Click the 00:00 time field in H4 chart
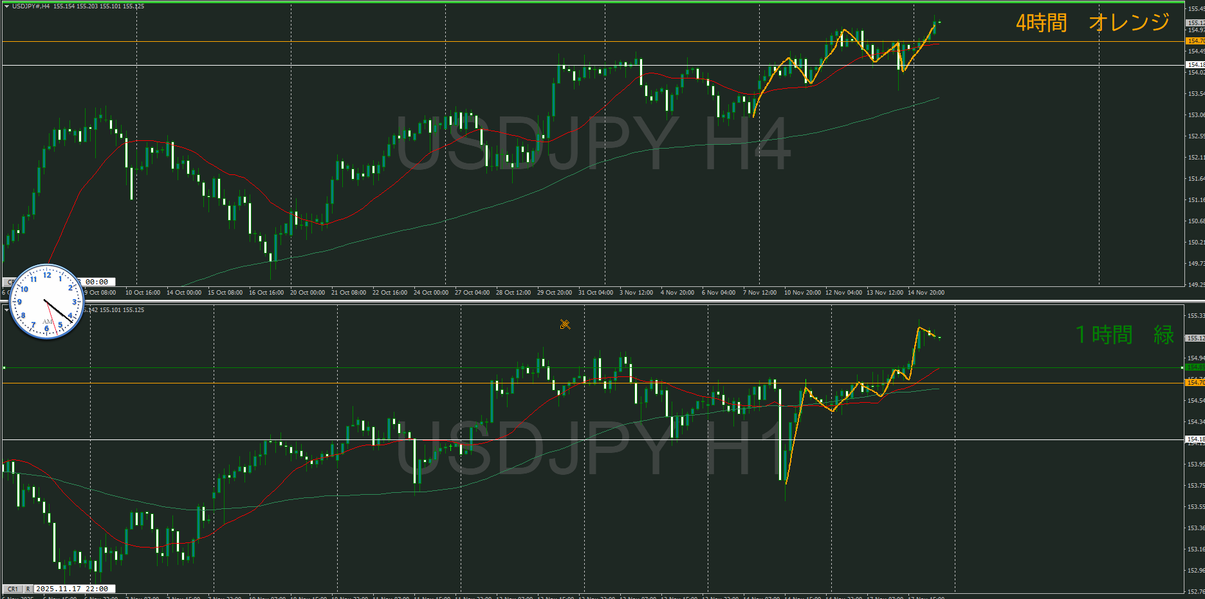The image size is (1205, 599). point(97,282)
